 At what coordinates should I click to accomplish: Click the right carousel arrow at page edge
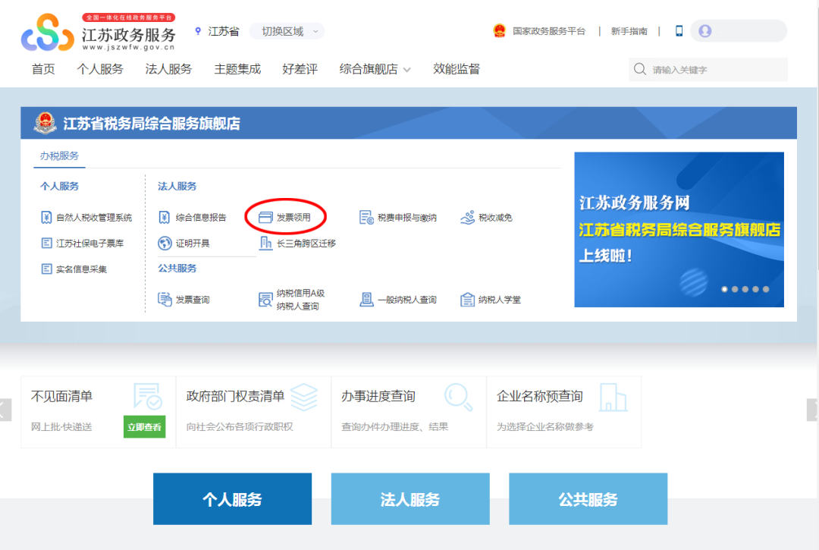[x=813, y=410]
